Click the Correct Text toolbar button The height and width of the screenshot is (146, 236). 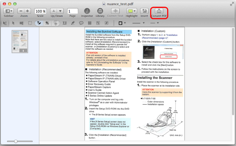pos(115,11)
